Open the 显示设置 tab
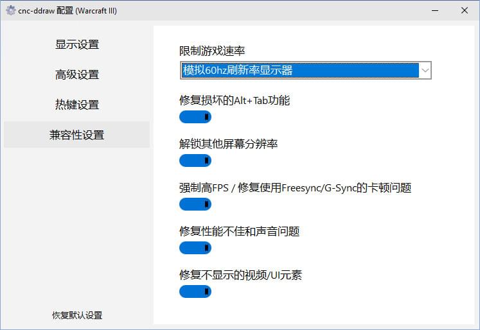The width and height of the screenshot is (480, 330). (77, 44)
